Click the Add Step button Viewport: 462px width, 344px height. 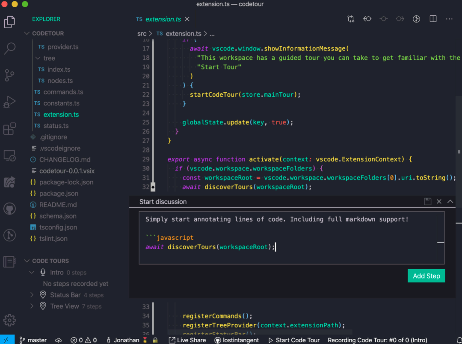pos(426,276)
